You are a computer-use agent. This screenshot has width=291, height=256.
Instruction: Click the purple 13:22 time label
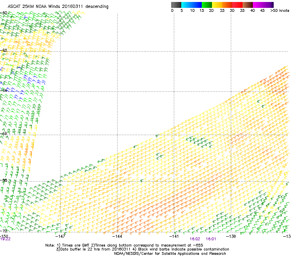tap(5, 239)
